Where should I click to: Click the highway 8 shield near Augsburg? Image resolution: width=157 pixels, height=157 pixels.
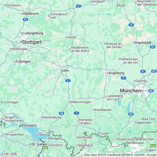pos(123,78)
